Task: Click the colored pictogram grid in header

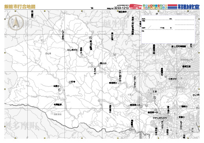Action: click(155, 7)
